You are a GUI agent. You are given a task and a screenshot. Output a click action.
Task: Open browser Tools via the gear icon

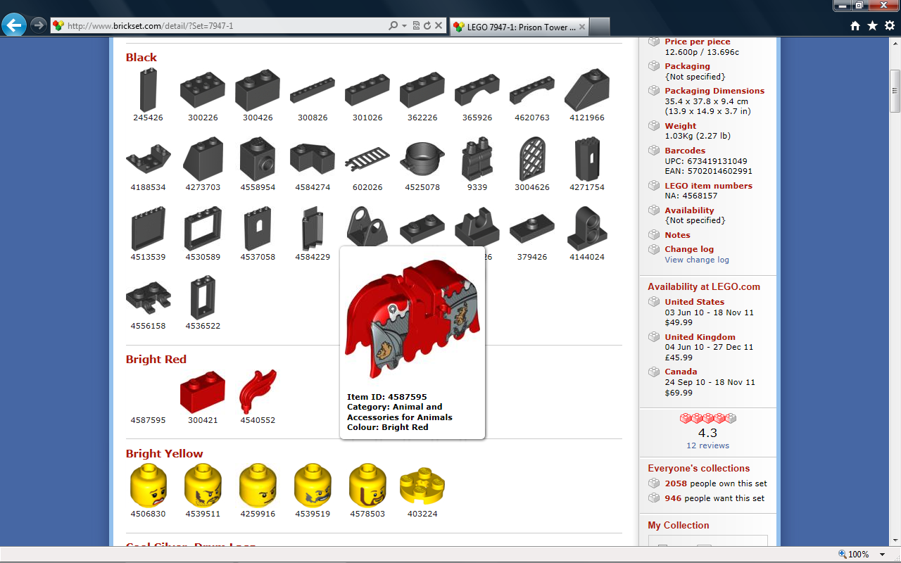pyautogui.click(x=888, y=26)
